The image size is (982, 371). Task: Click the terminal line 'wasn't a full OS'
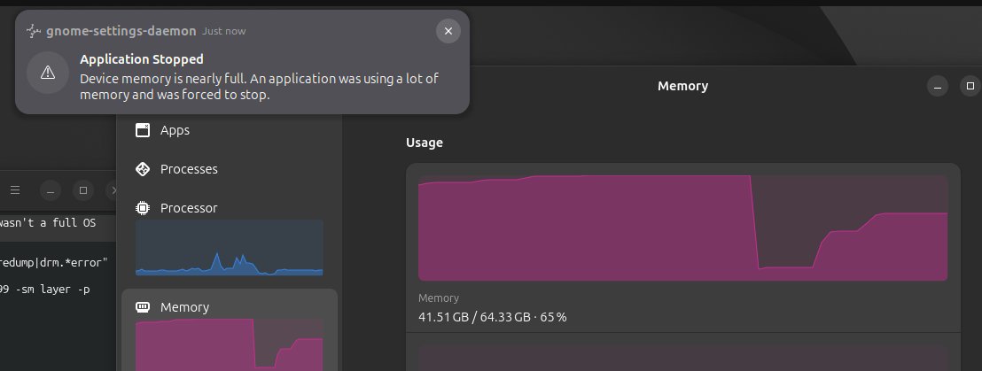tap(48, 223)
